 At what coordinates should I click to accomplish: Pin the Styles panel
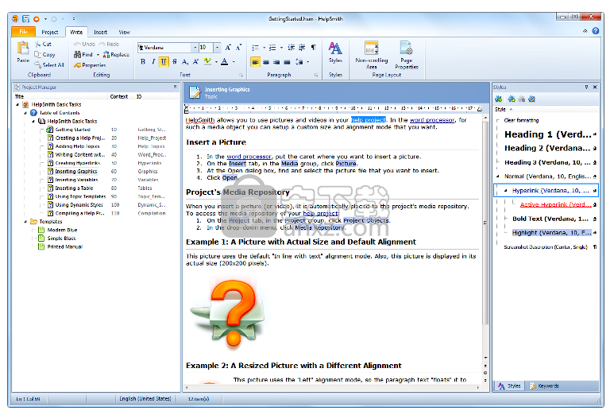586,87
